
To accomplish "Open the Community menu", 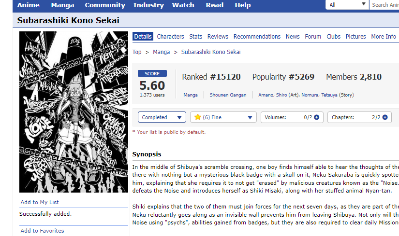I will pos(105,5).
